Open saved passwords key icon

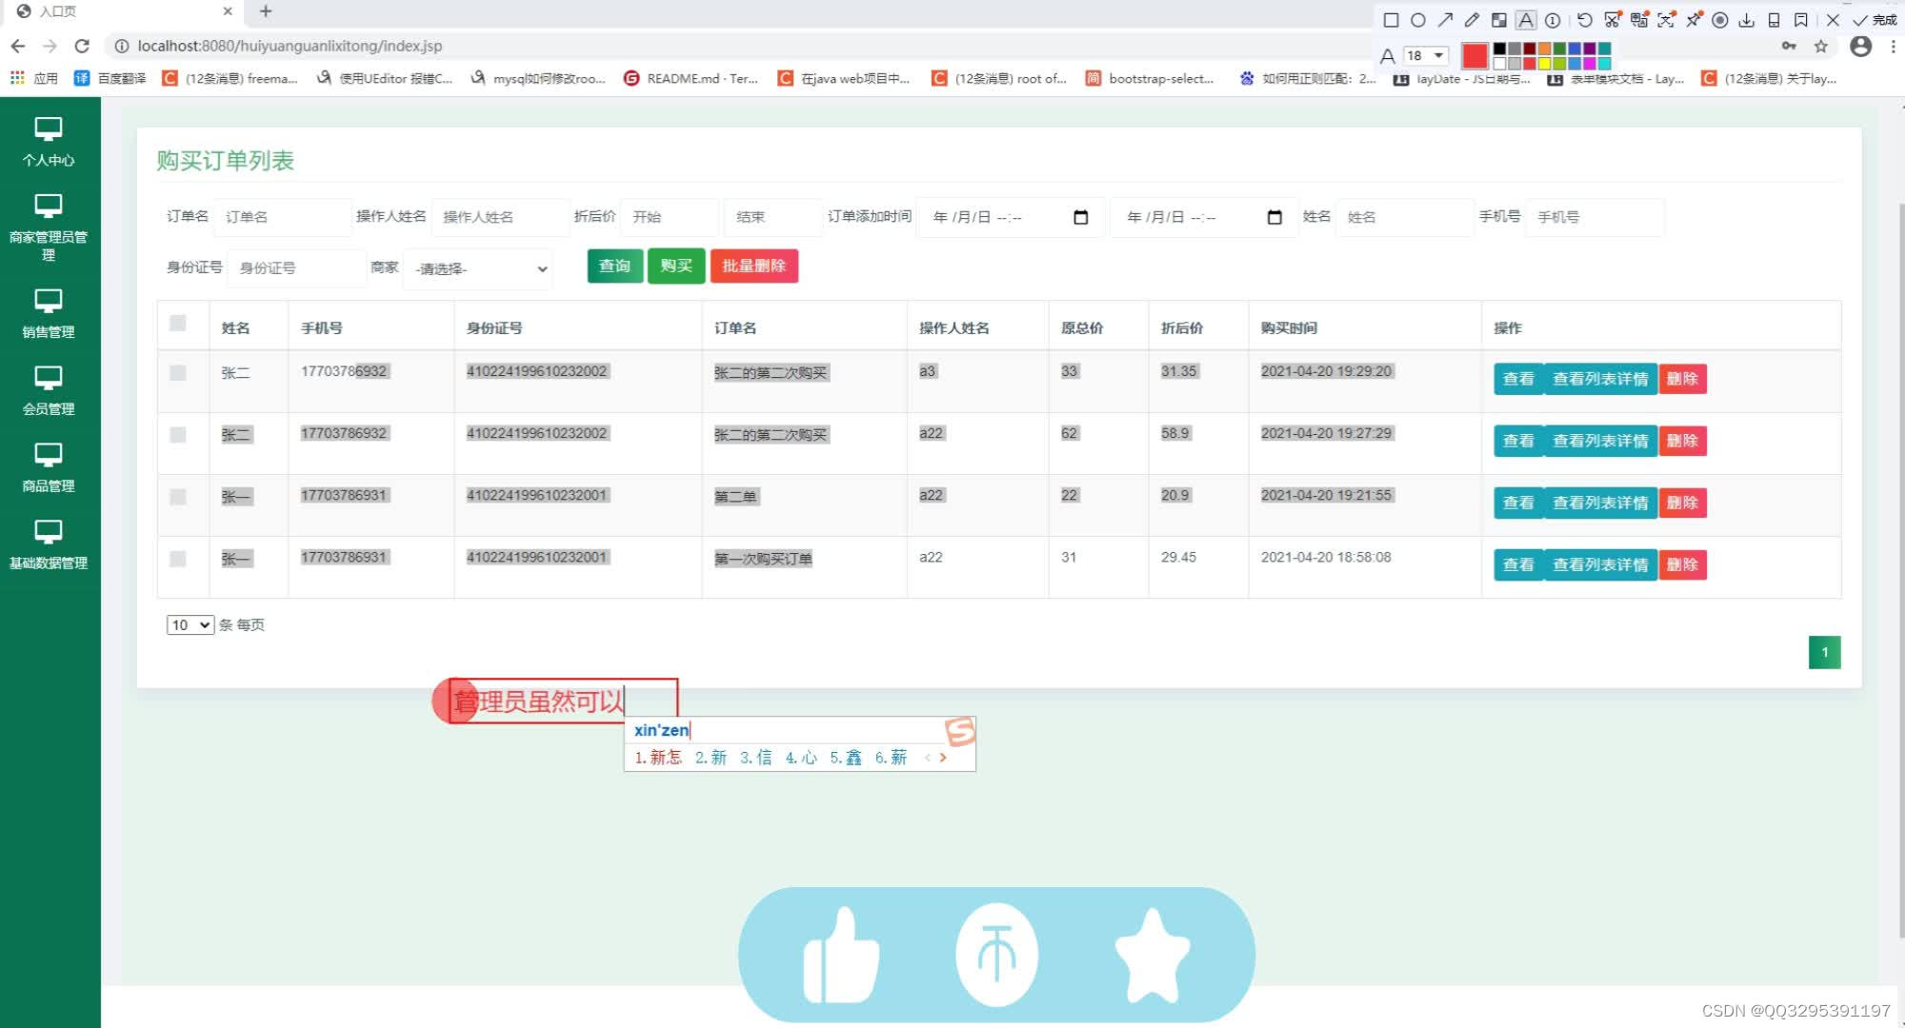[x=1789, y=46]
